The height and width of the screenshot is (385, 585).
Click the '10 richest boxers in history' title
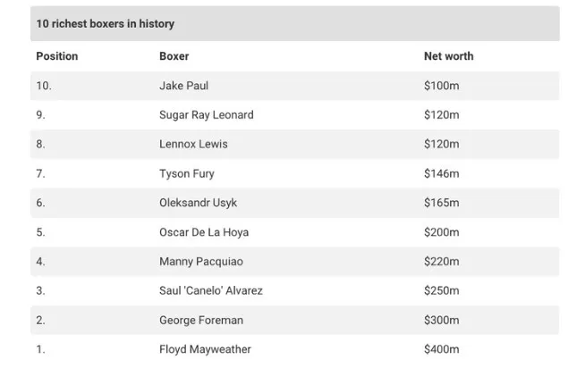106,24
